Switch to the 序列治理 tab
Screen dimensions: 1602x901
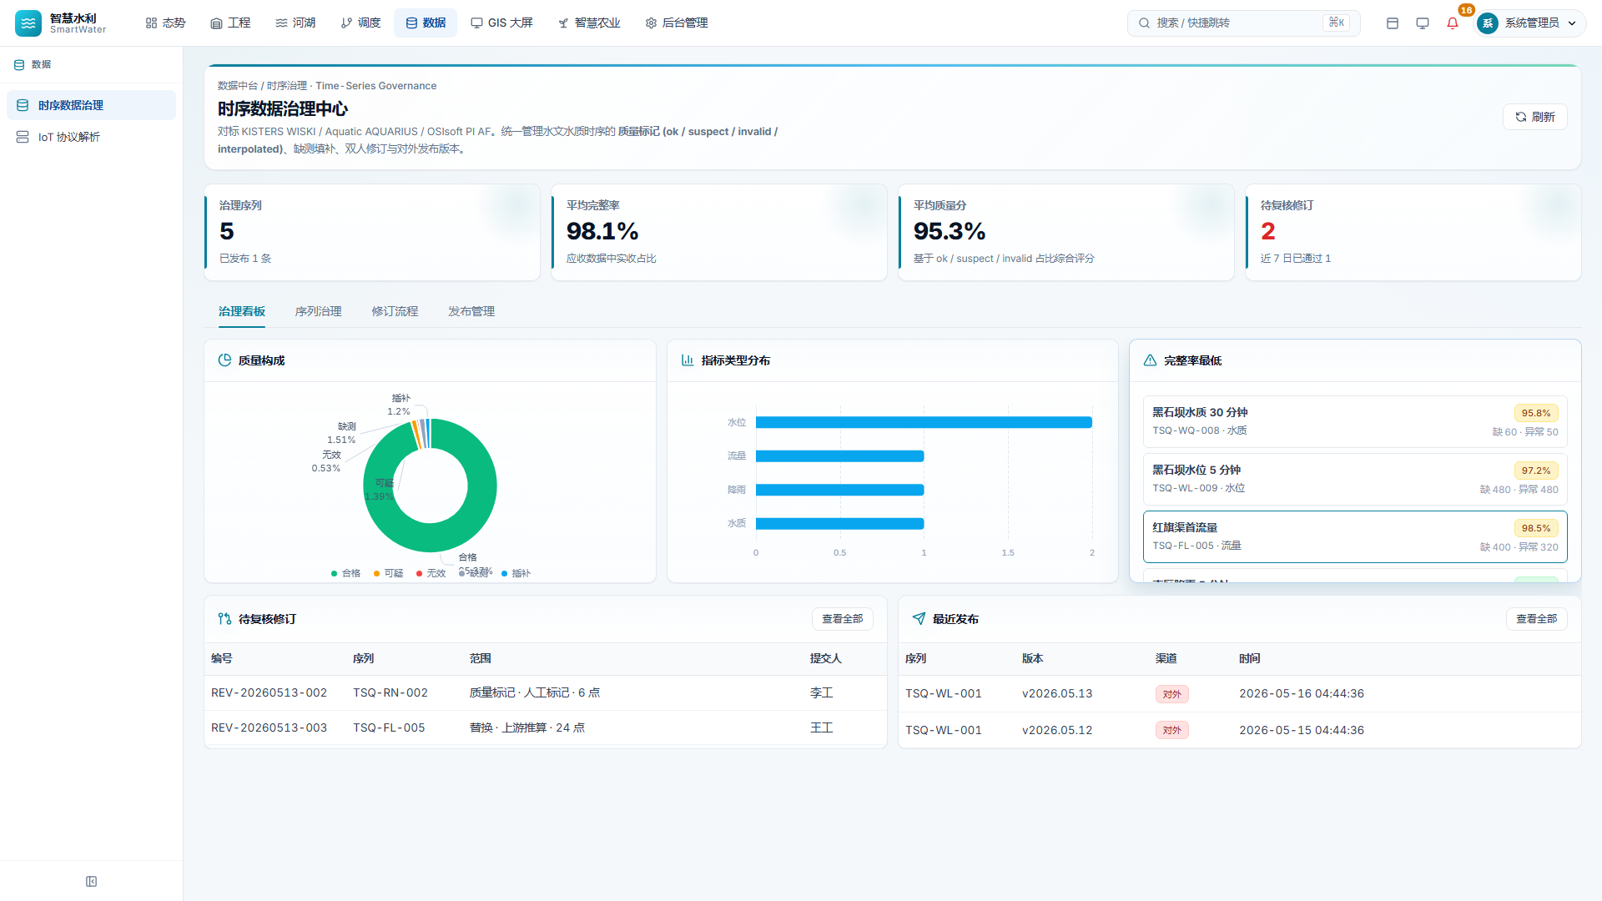[x=319, y=311]
